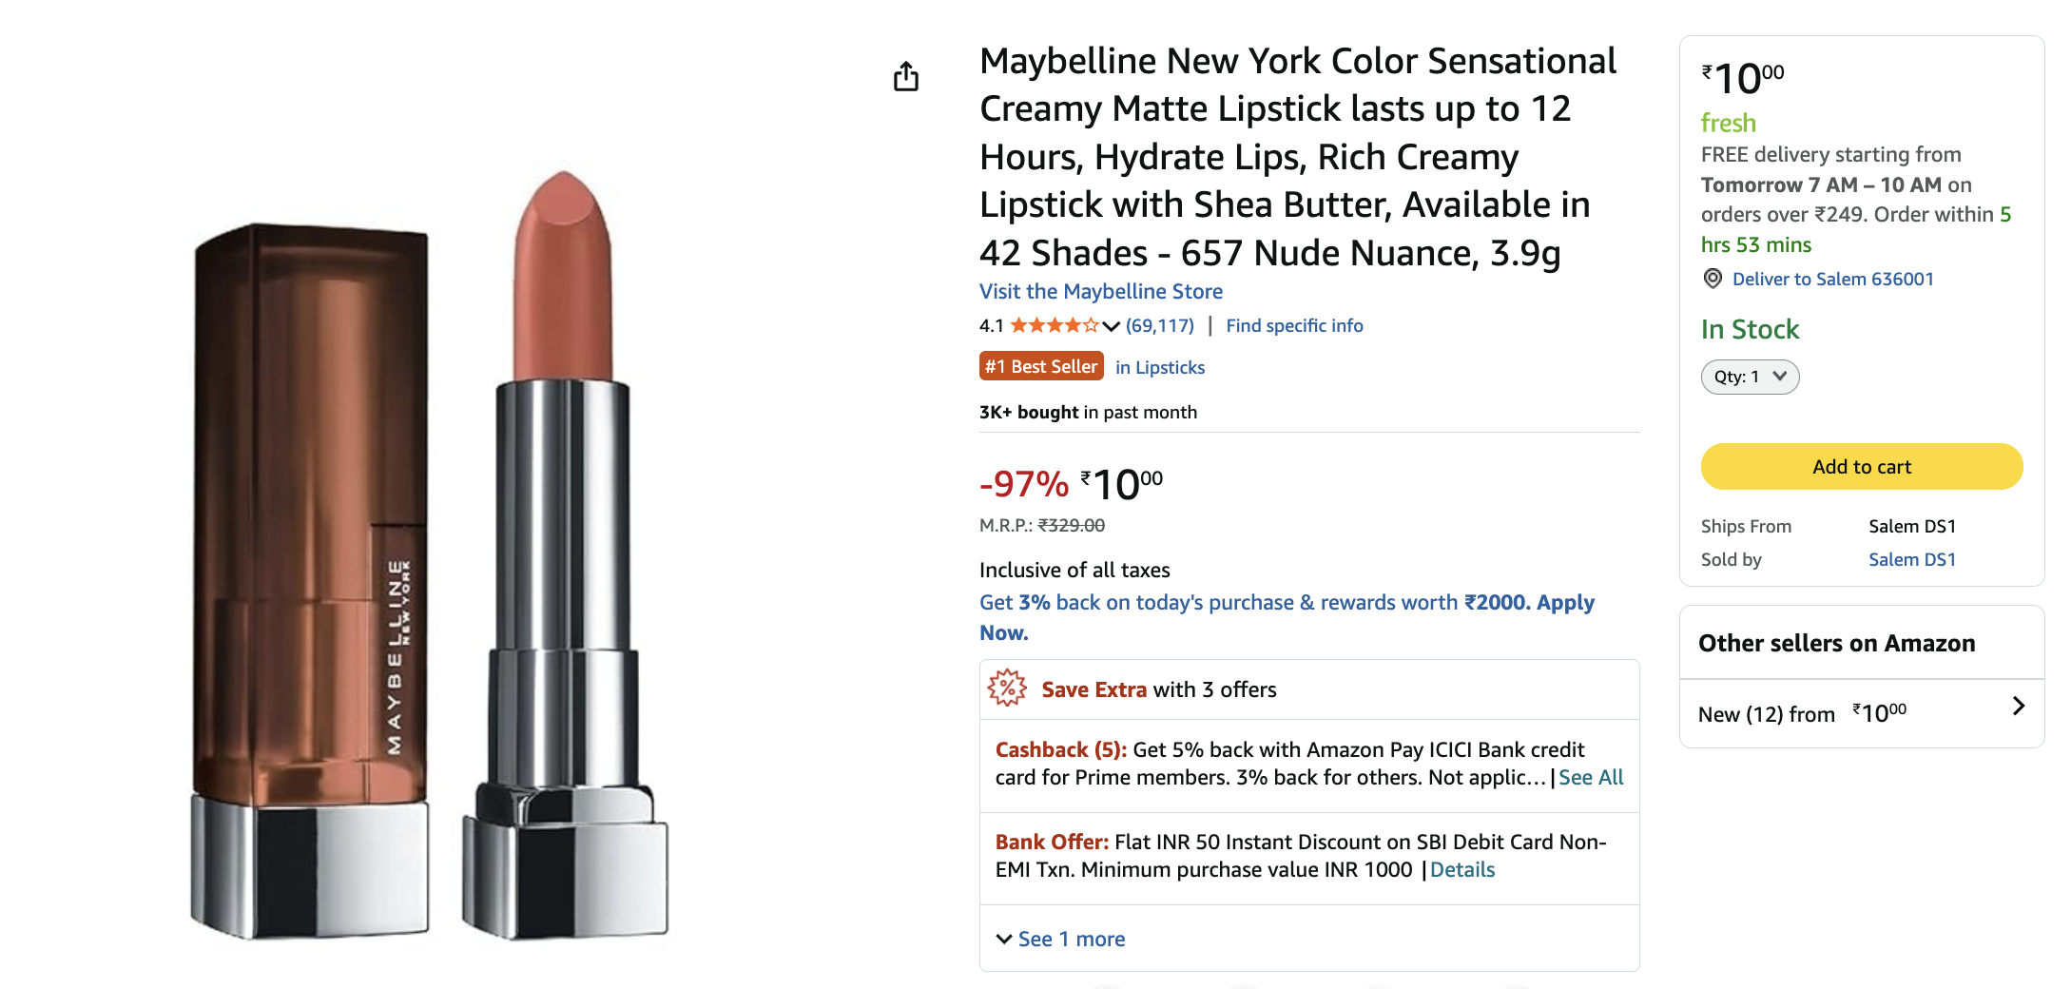Click New (12) from ₹10 offers
Viewport: 2071px width, 989px height.
pos(1862,713)
